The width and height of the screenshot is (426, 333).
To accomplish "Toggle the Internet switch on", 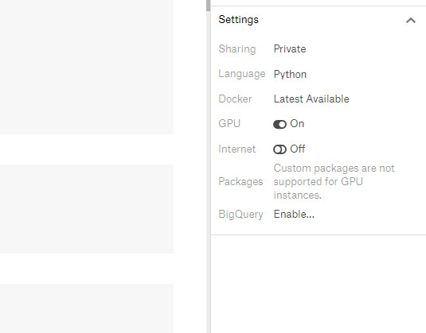I will (279, 149).
